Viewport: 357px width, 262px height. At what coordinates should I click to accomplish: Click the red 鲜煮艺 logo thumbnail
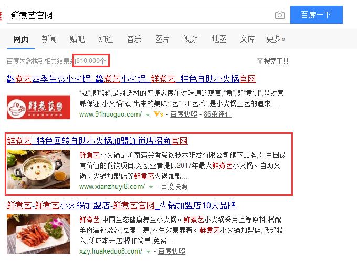click(38, 107)
